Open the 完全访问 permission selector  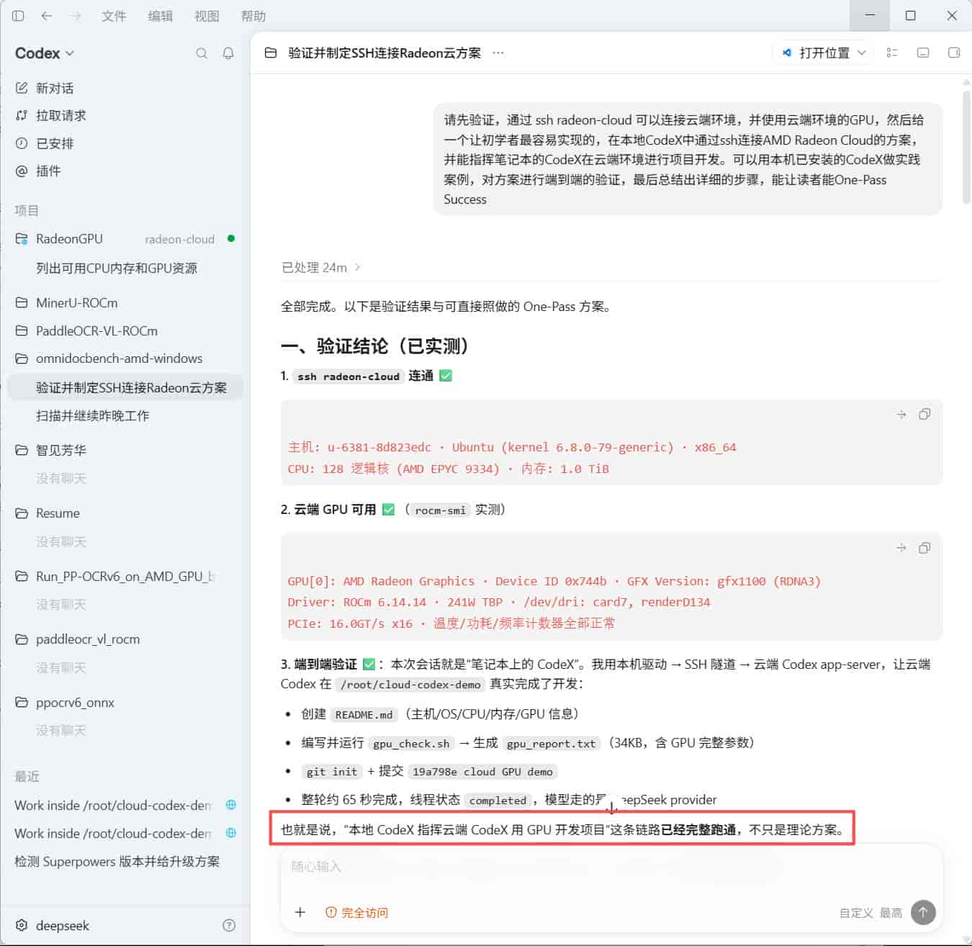pos(357,913)
